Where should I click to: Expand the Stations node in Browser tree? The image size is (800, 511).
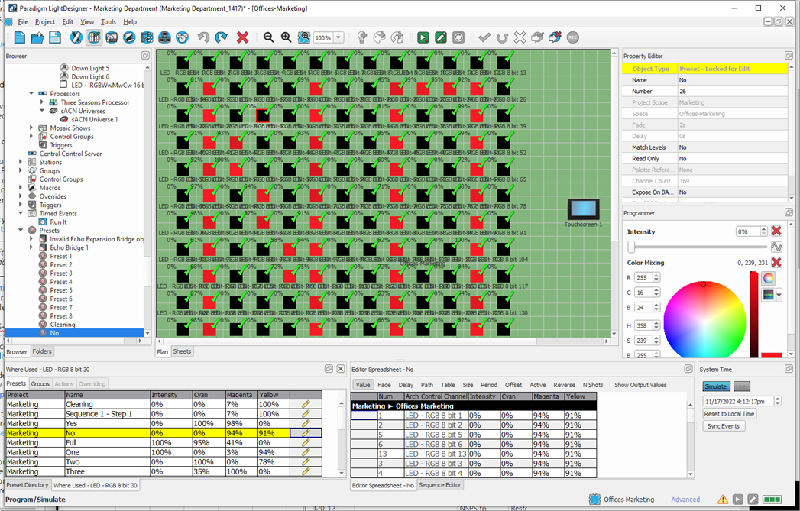(x=21, y=162)
